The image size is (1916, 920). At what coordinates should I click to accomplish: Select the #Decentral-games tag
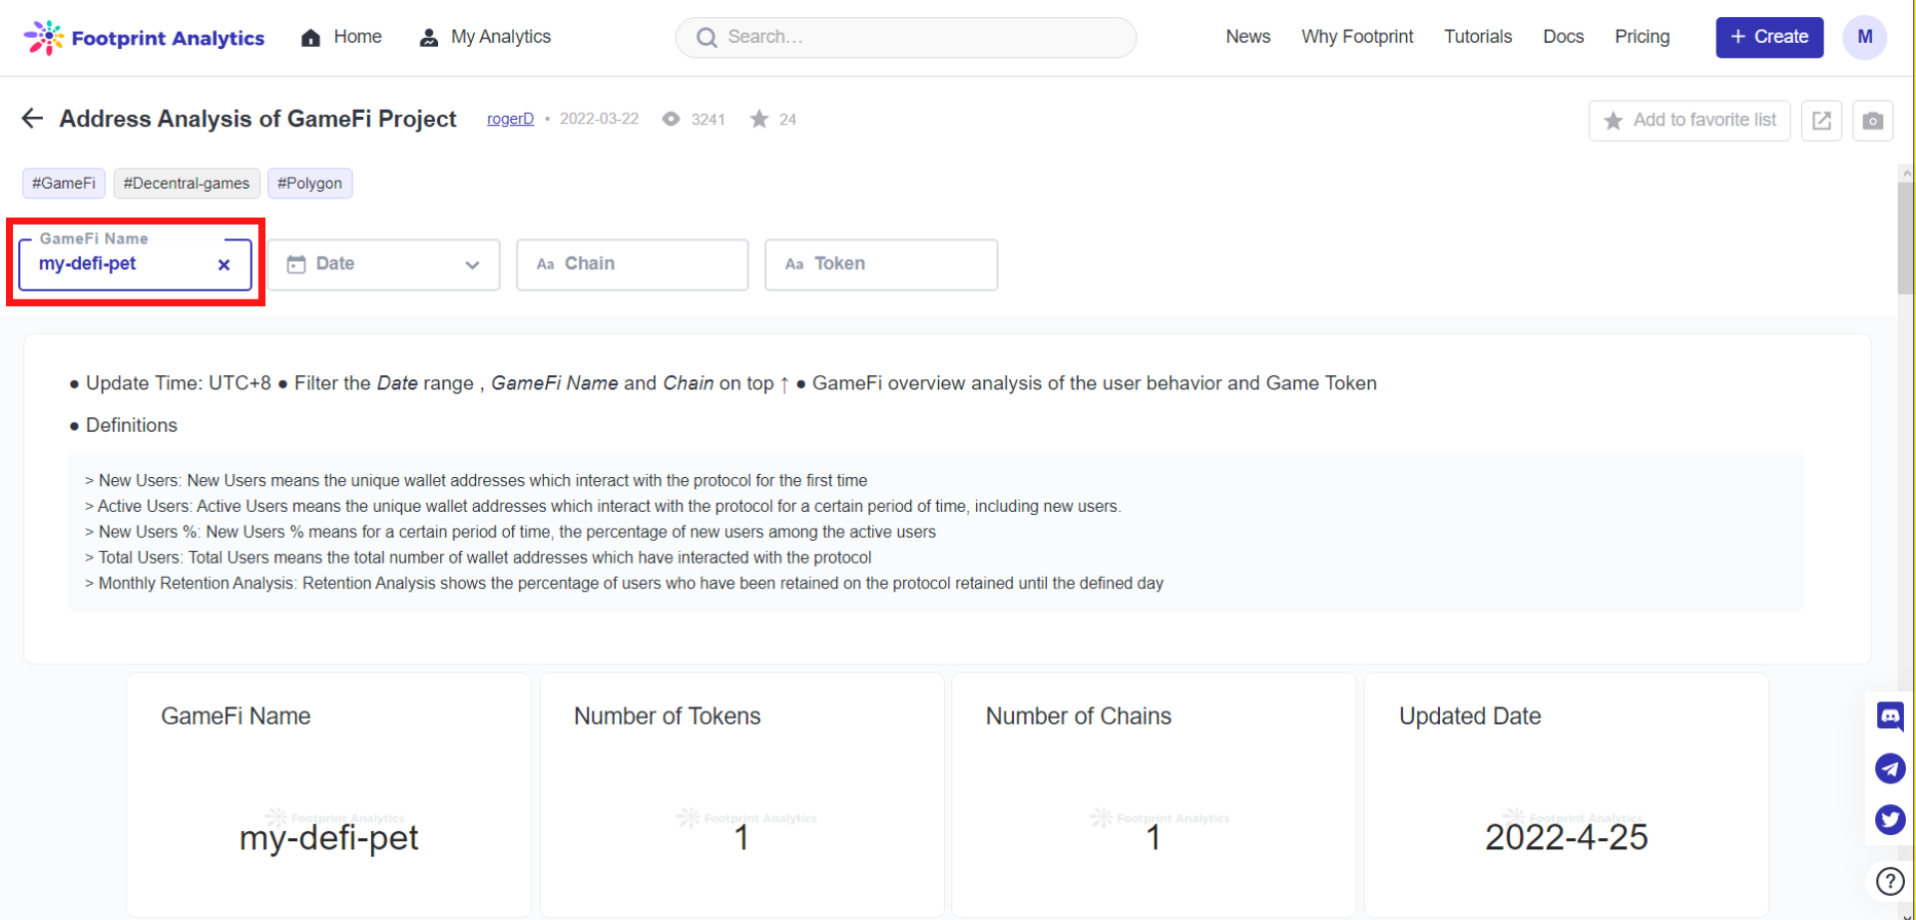pyautogui.click(x=187, y=184)
